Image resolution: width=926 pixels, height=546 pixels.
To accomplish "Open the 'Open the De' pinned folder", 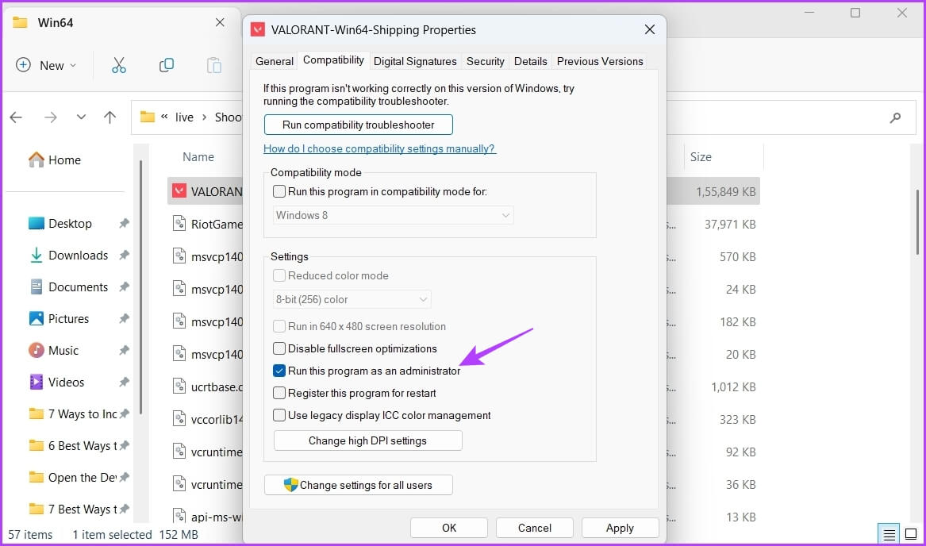I will 73,478.
